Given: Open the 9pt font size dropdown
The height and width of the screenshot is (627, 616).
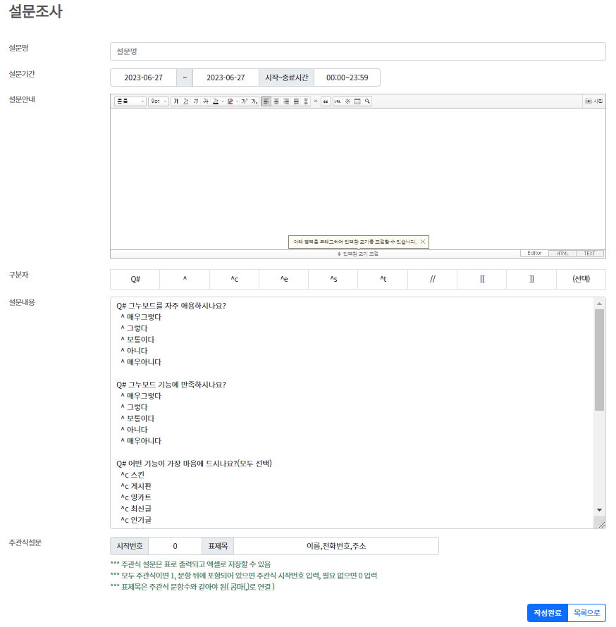Looking at the screenshot, I should 159,101.
